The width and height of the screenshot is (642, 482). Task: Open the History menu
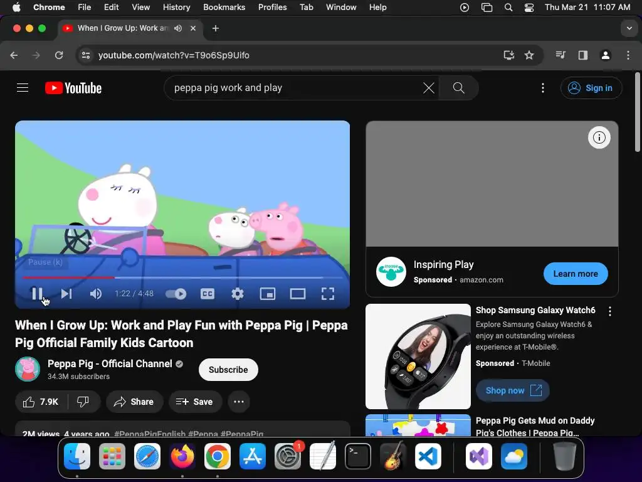point(176,8)
